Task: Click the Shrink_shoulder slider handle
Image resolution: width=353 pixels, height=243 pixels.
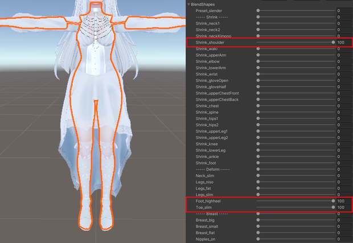Action: (x=333, y=42)
